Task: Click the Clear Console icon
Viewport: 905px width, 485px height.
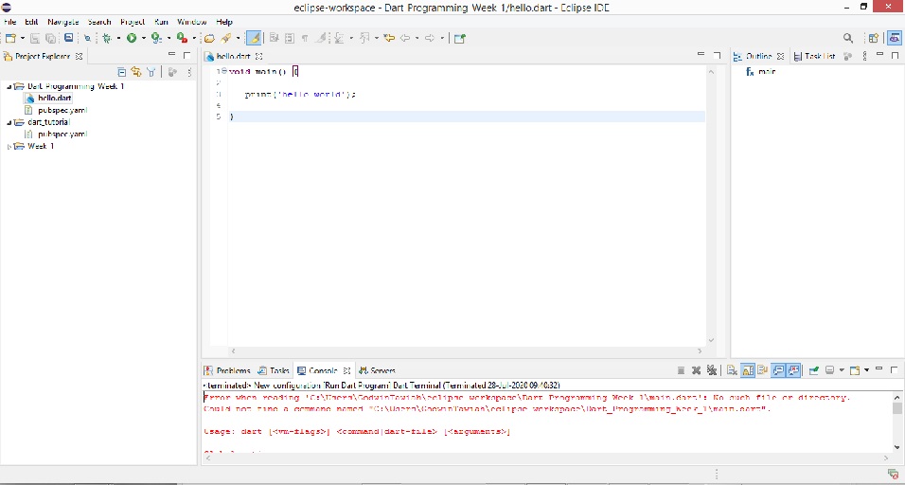Action: click(x=732, y=370)
